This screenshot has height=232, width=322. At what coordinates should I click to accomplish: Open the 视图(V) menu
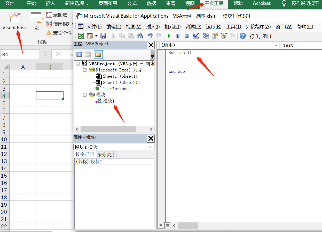(133, 27)
